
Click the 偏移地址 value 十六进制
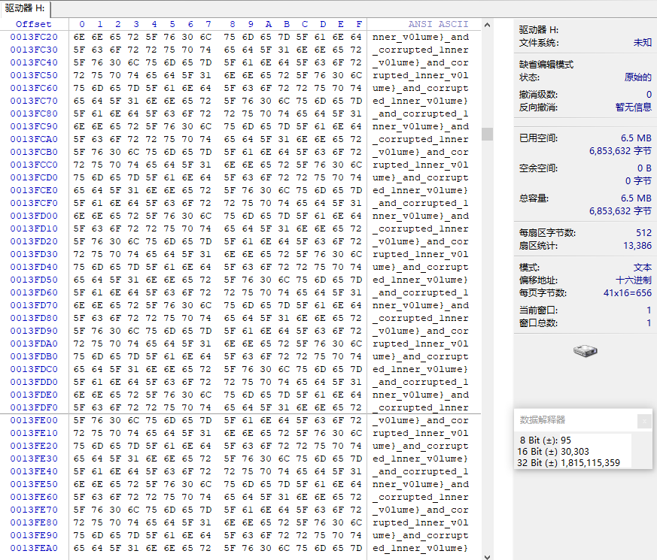pos(634,280)
